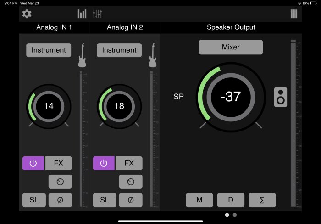Tap the guitar icon for Analog IN 2
Screen dimensions: 321x224
(153, 55)
